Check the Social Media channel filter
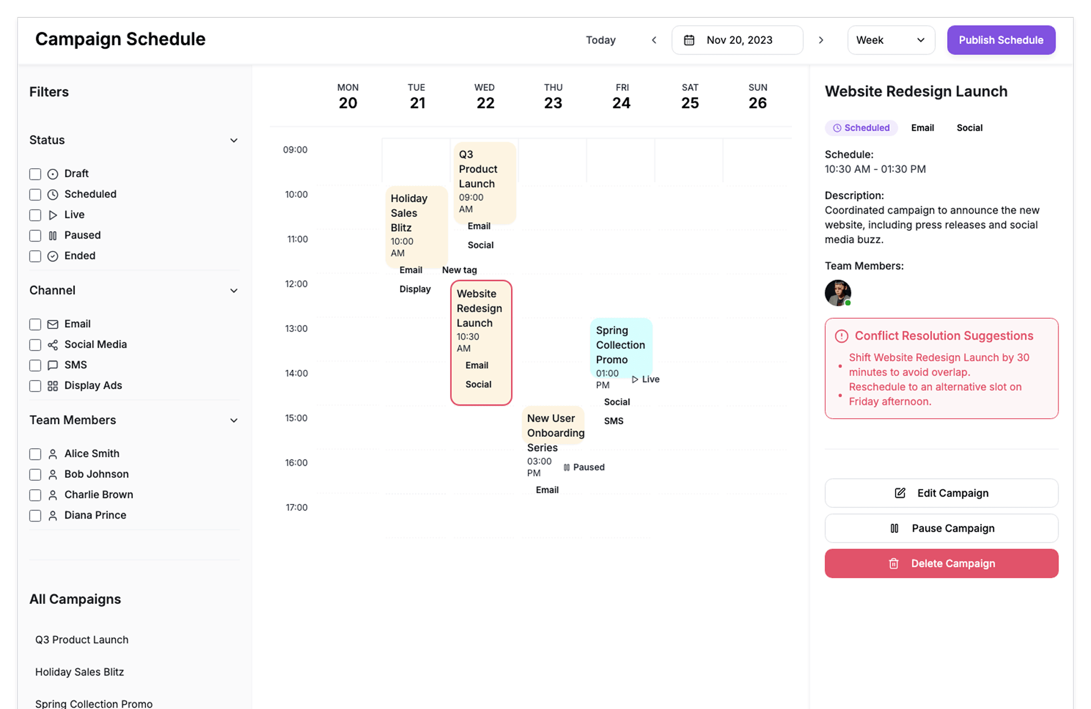Screen dimensions: 1091x709 [35, 345]
